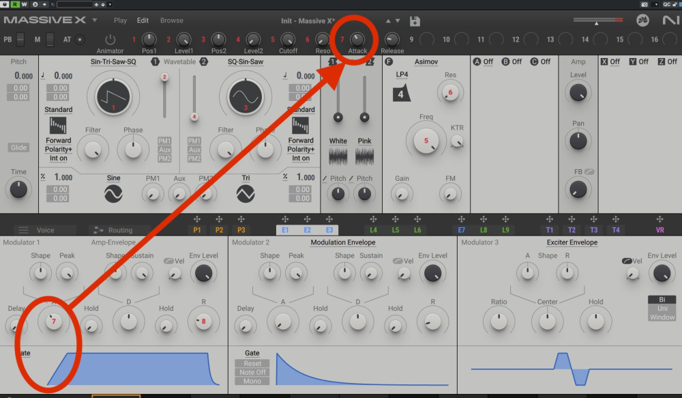The image size is (682, 398).
Task: Open the Asimov filter type menu
Action: pos(426,62)
